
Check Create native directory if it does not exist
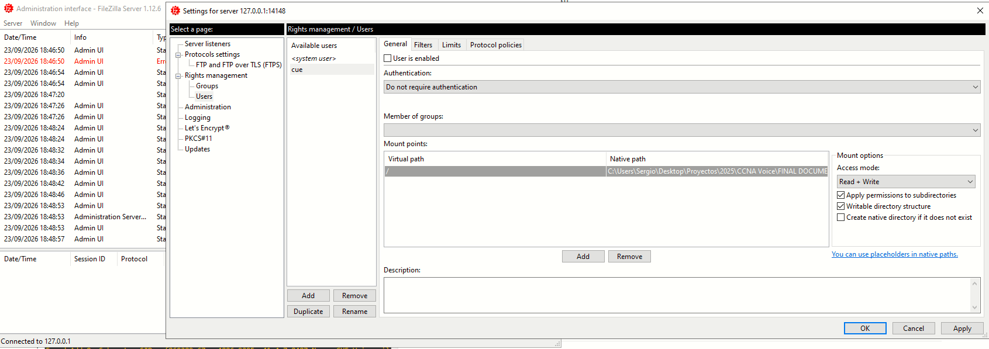click(x=841, y=217)
